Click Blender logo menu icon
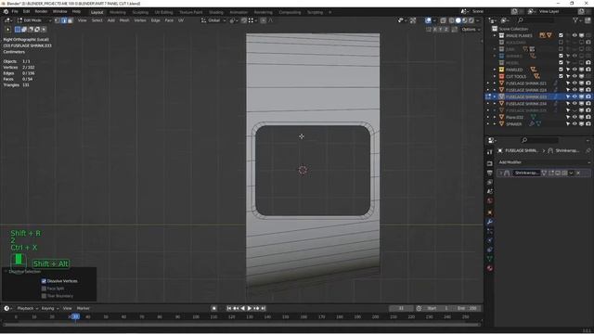The height and width of the screenshot is (334, 594). point(6,12)
